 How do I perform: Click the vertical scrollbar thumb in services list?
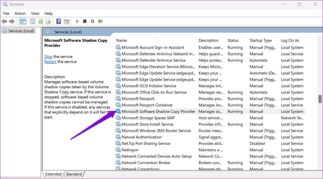[320, 99]
